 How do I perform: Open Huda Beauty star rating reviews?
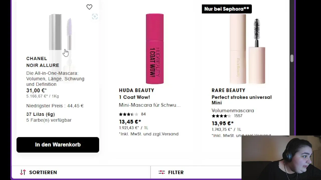click(128, 114)
